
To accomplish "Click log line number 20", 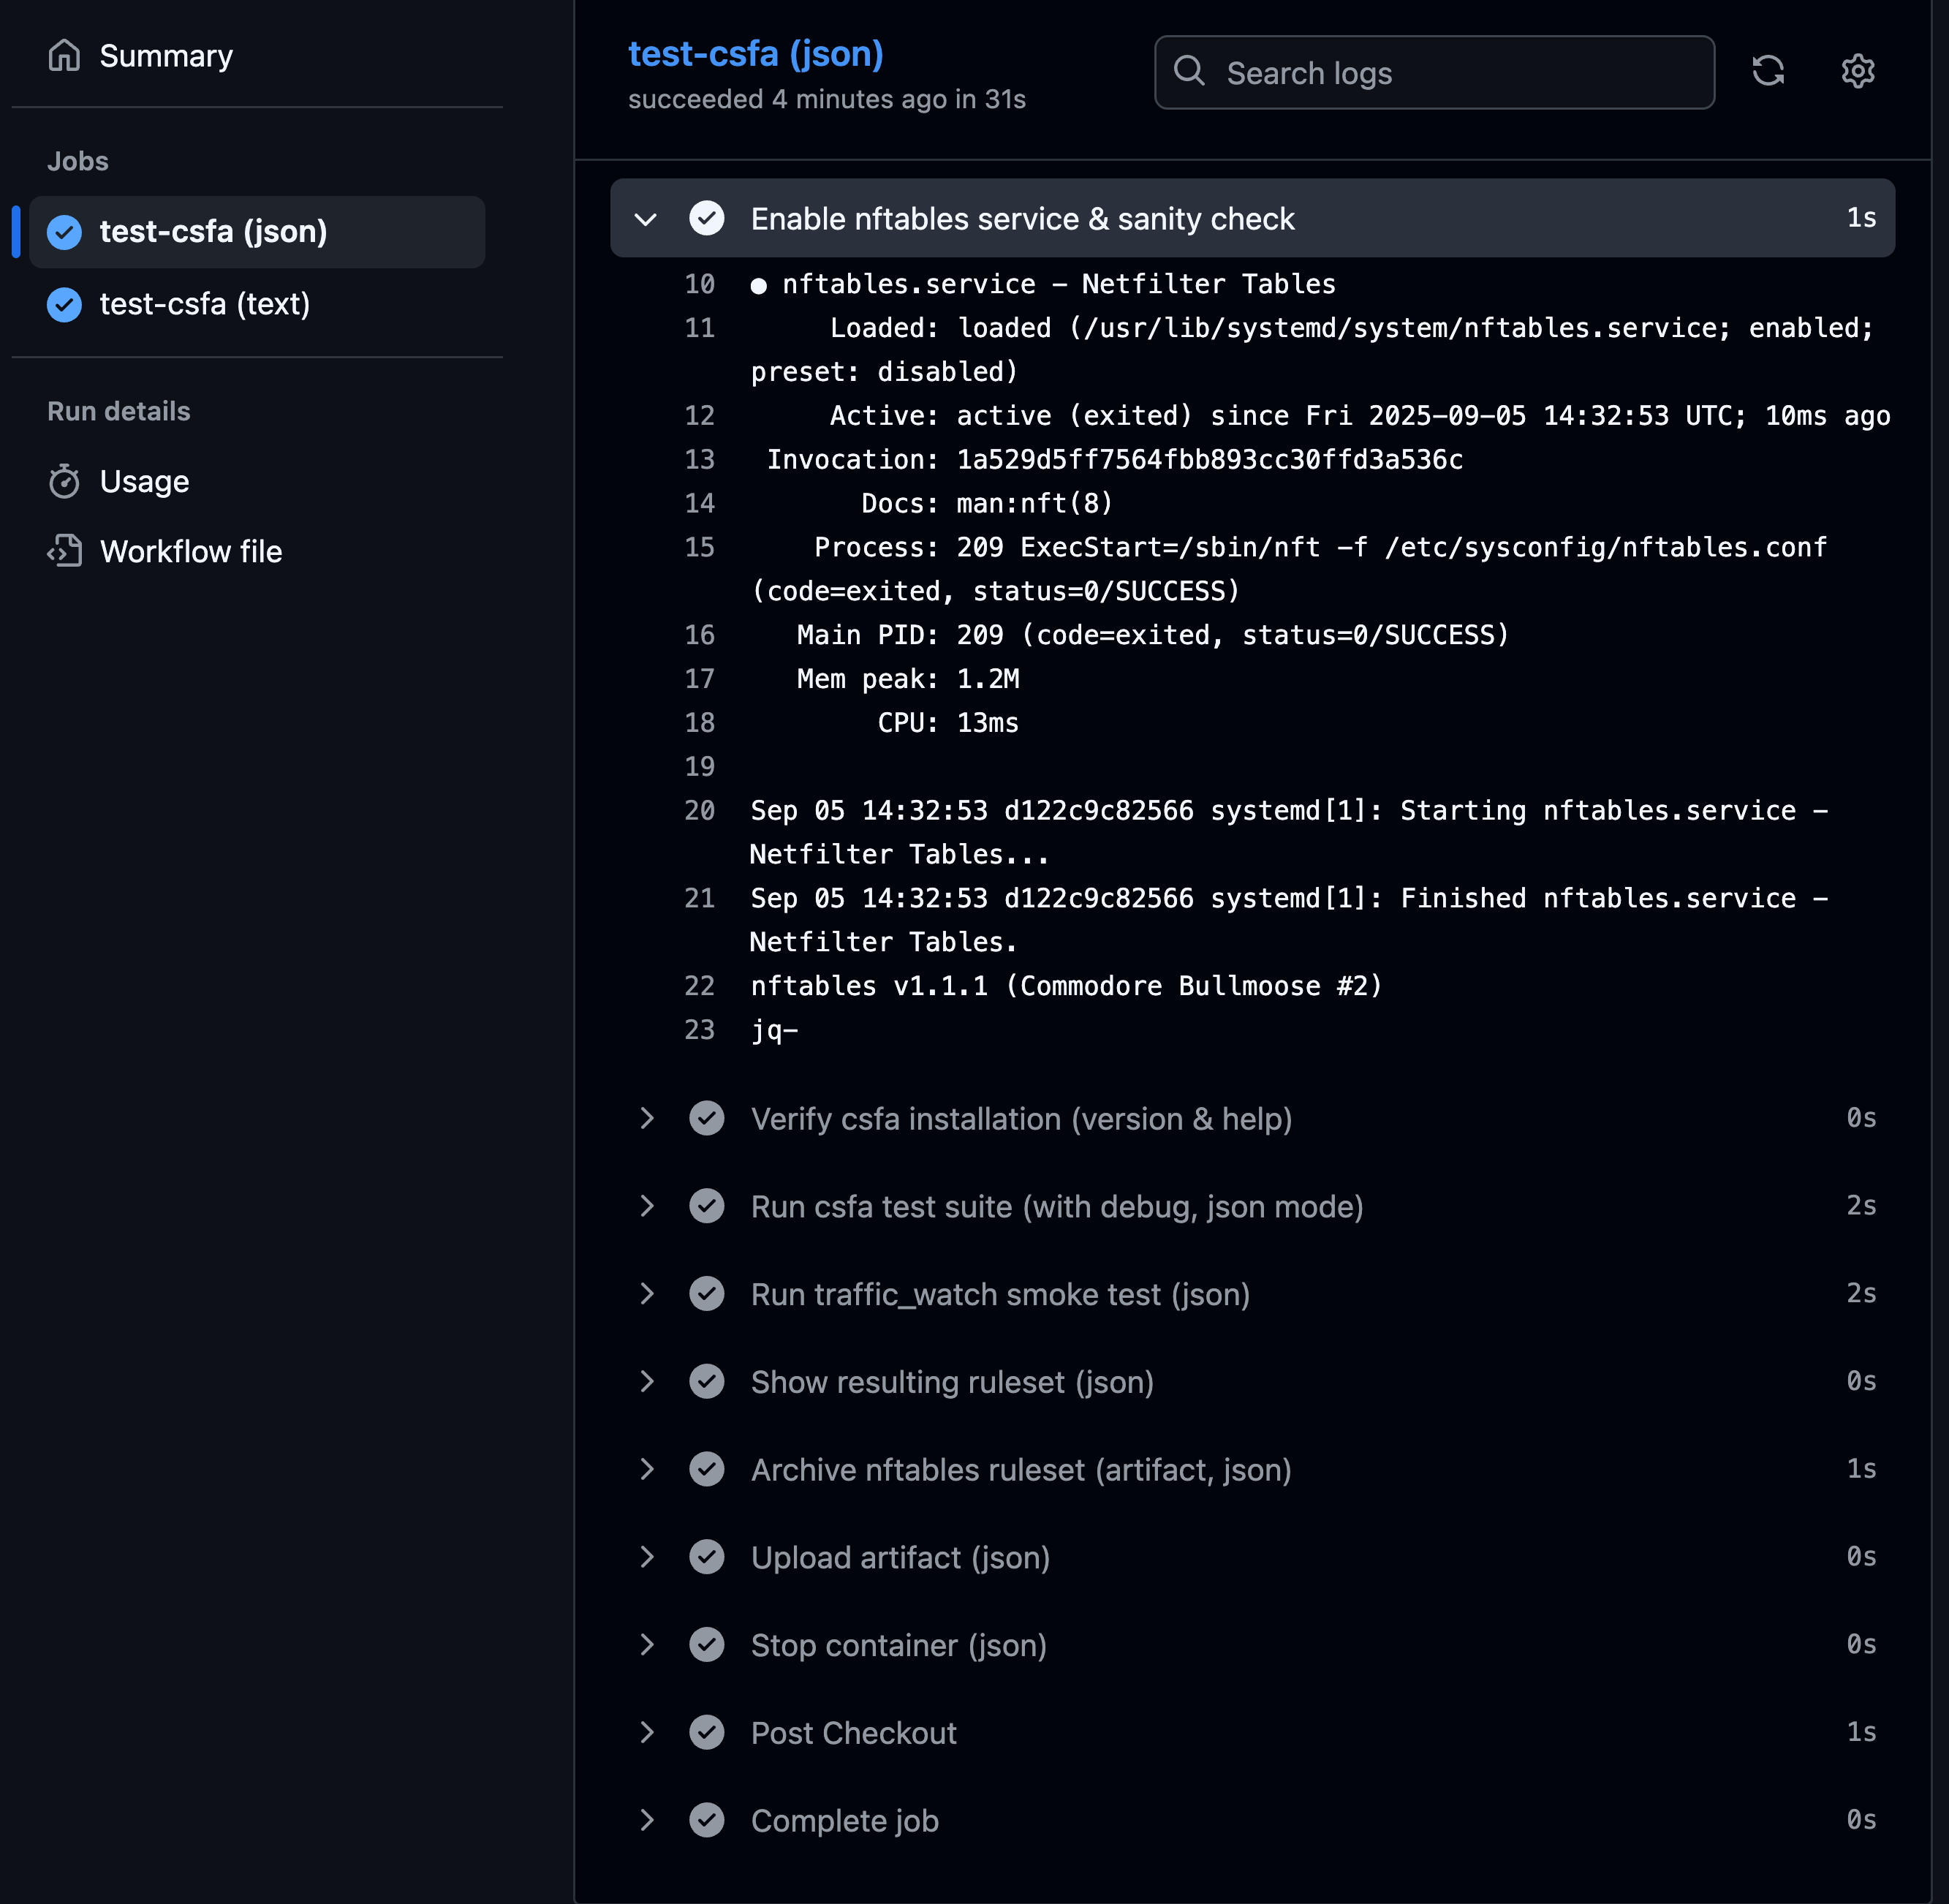I will pos(700,811).
